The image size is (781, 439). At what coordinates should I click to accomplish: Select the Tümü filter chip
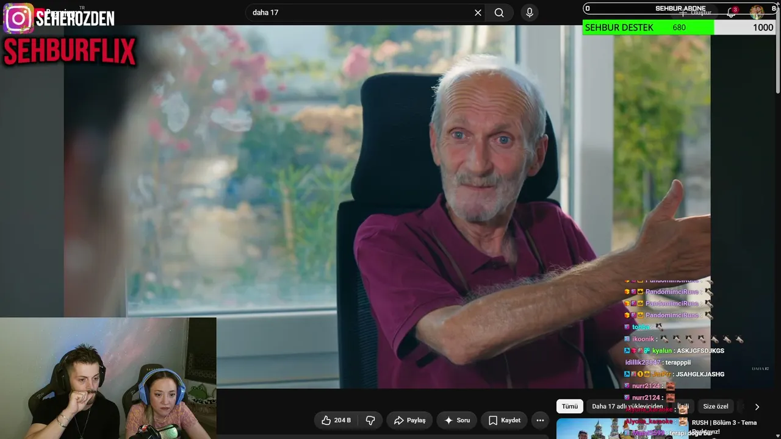(x=569, y=407)
